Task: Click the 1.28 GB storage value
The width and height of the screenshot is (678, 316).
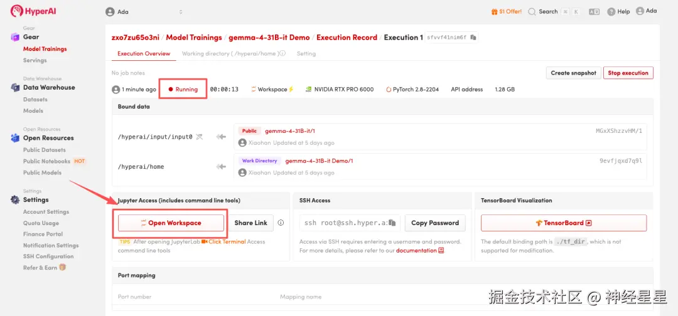Action: (x=505, y=90)
